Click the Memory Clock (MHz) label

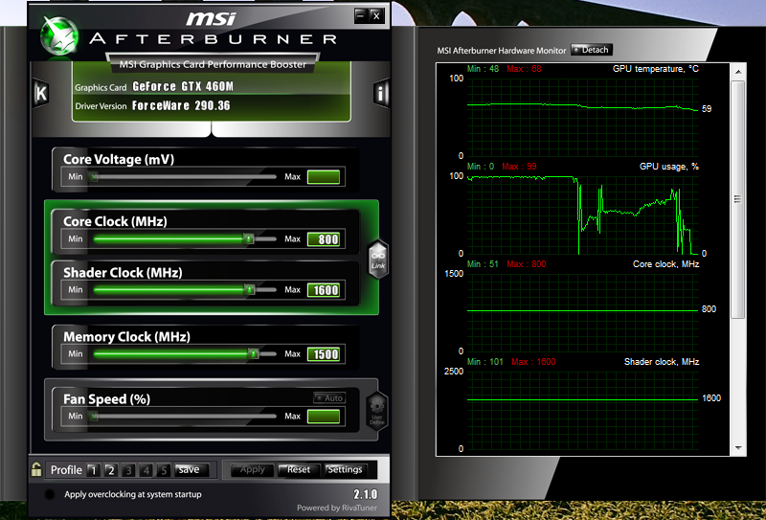coord(126,337)
